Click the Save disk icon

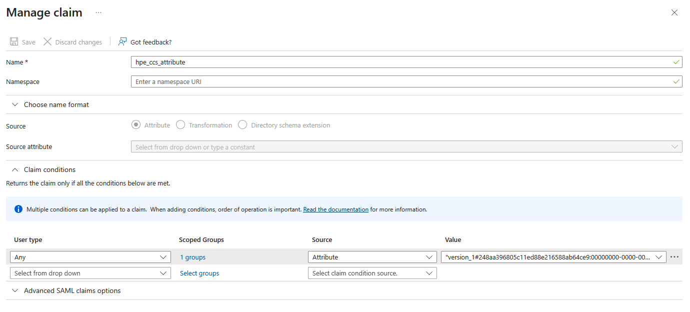pos(14,42)
